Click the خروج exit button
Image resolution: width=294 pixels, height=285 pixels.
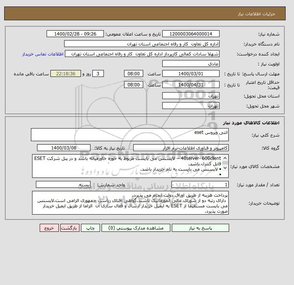point(49,228)
